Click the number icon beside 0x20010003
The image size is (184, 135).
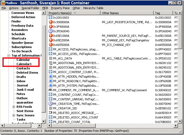click(x=51, y=17)
